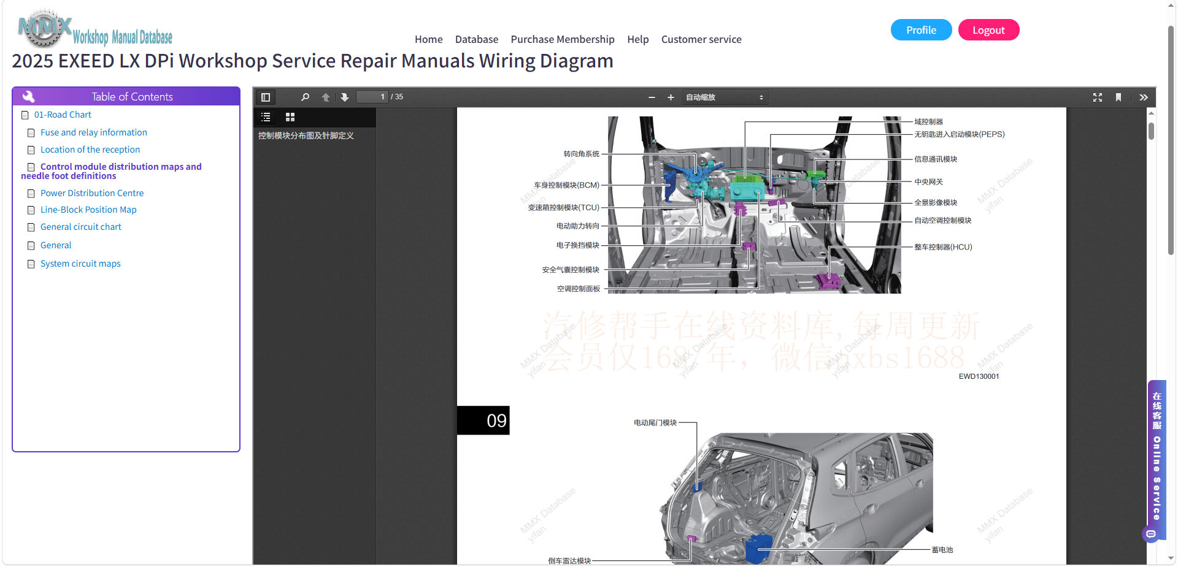Image resolution: width=1178 pixels, height=567 pixels.
Task: Click the page scrollbar down arrow
Action: (1171, 559)
